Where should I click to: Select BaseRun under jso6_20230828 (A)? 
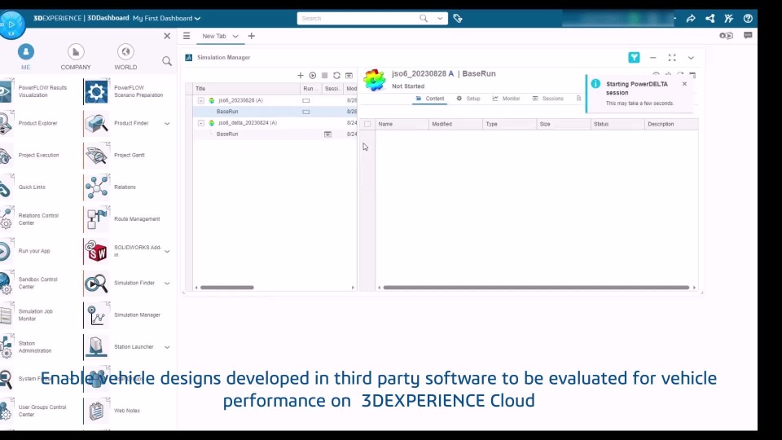pyautogui.click(x=227, y=112)
